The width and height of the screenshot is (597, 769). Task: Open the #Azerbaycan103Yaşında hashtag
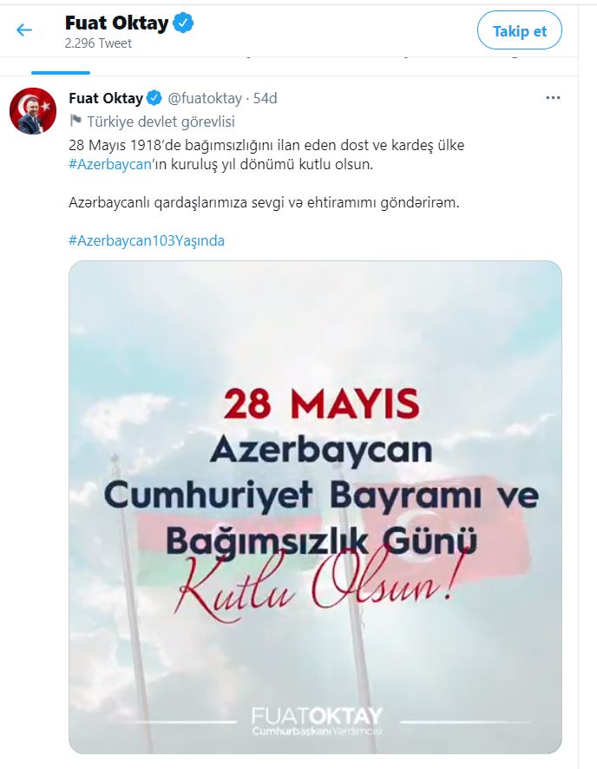tap(147, 240)
